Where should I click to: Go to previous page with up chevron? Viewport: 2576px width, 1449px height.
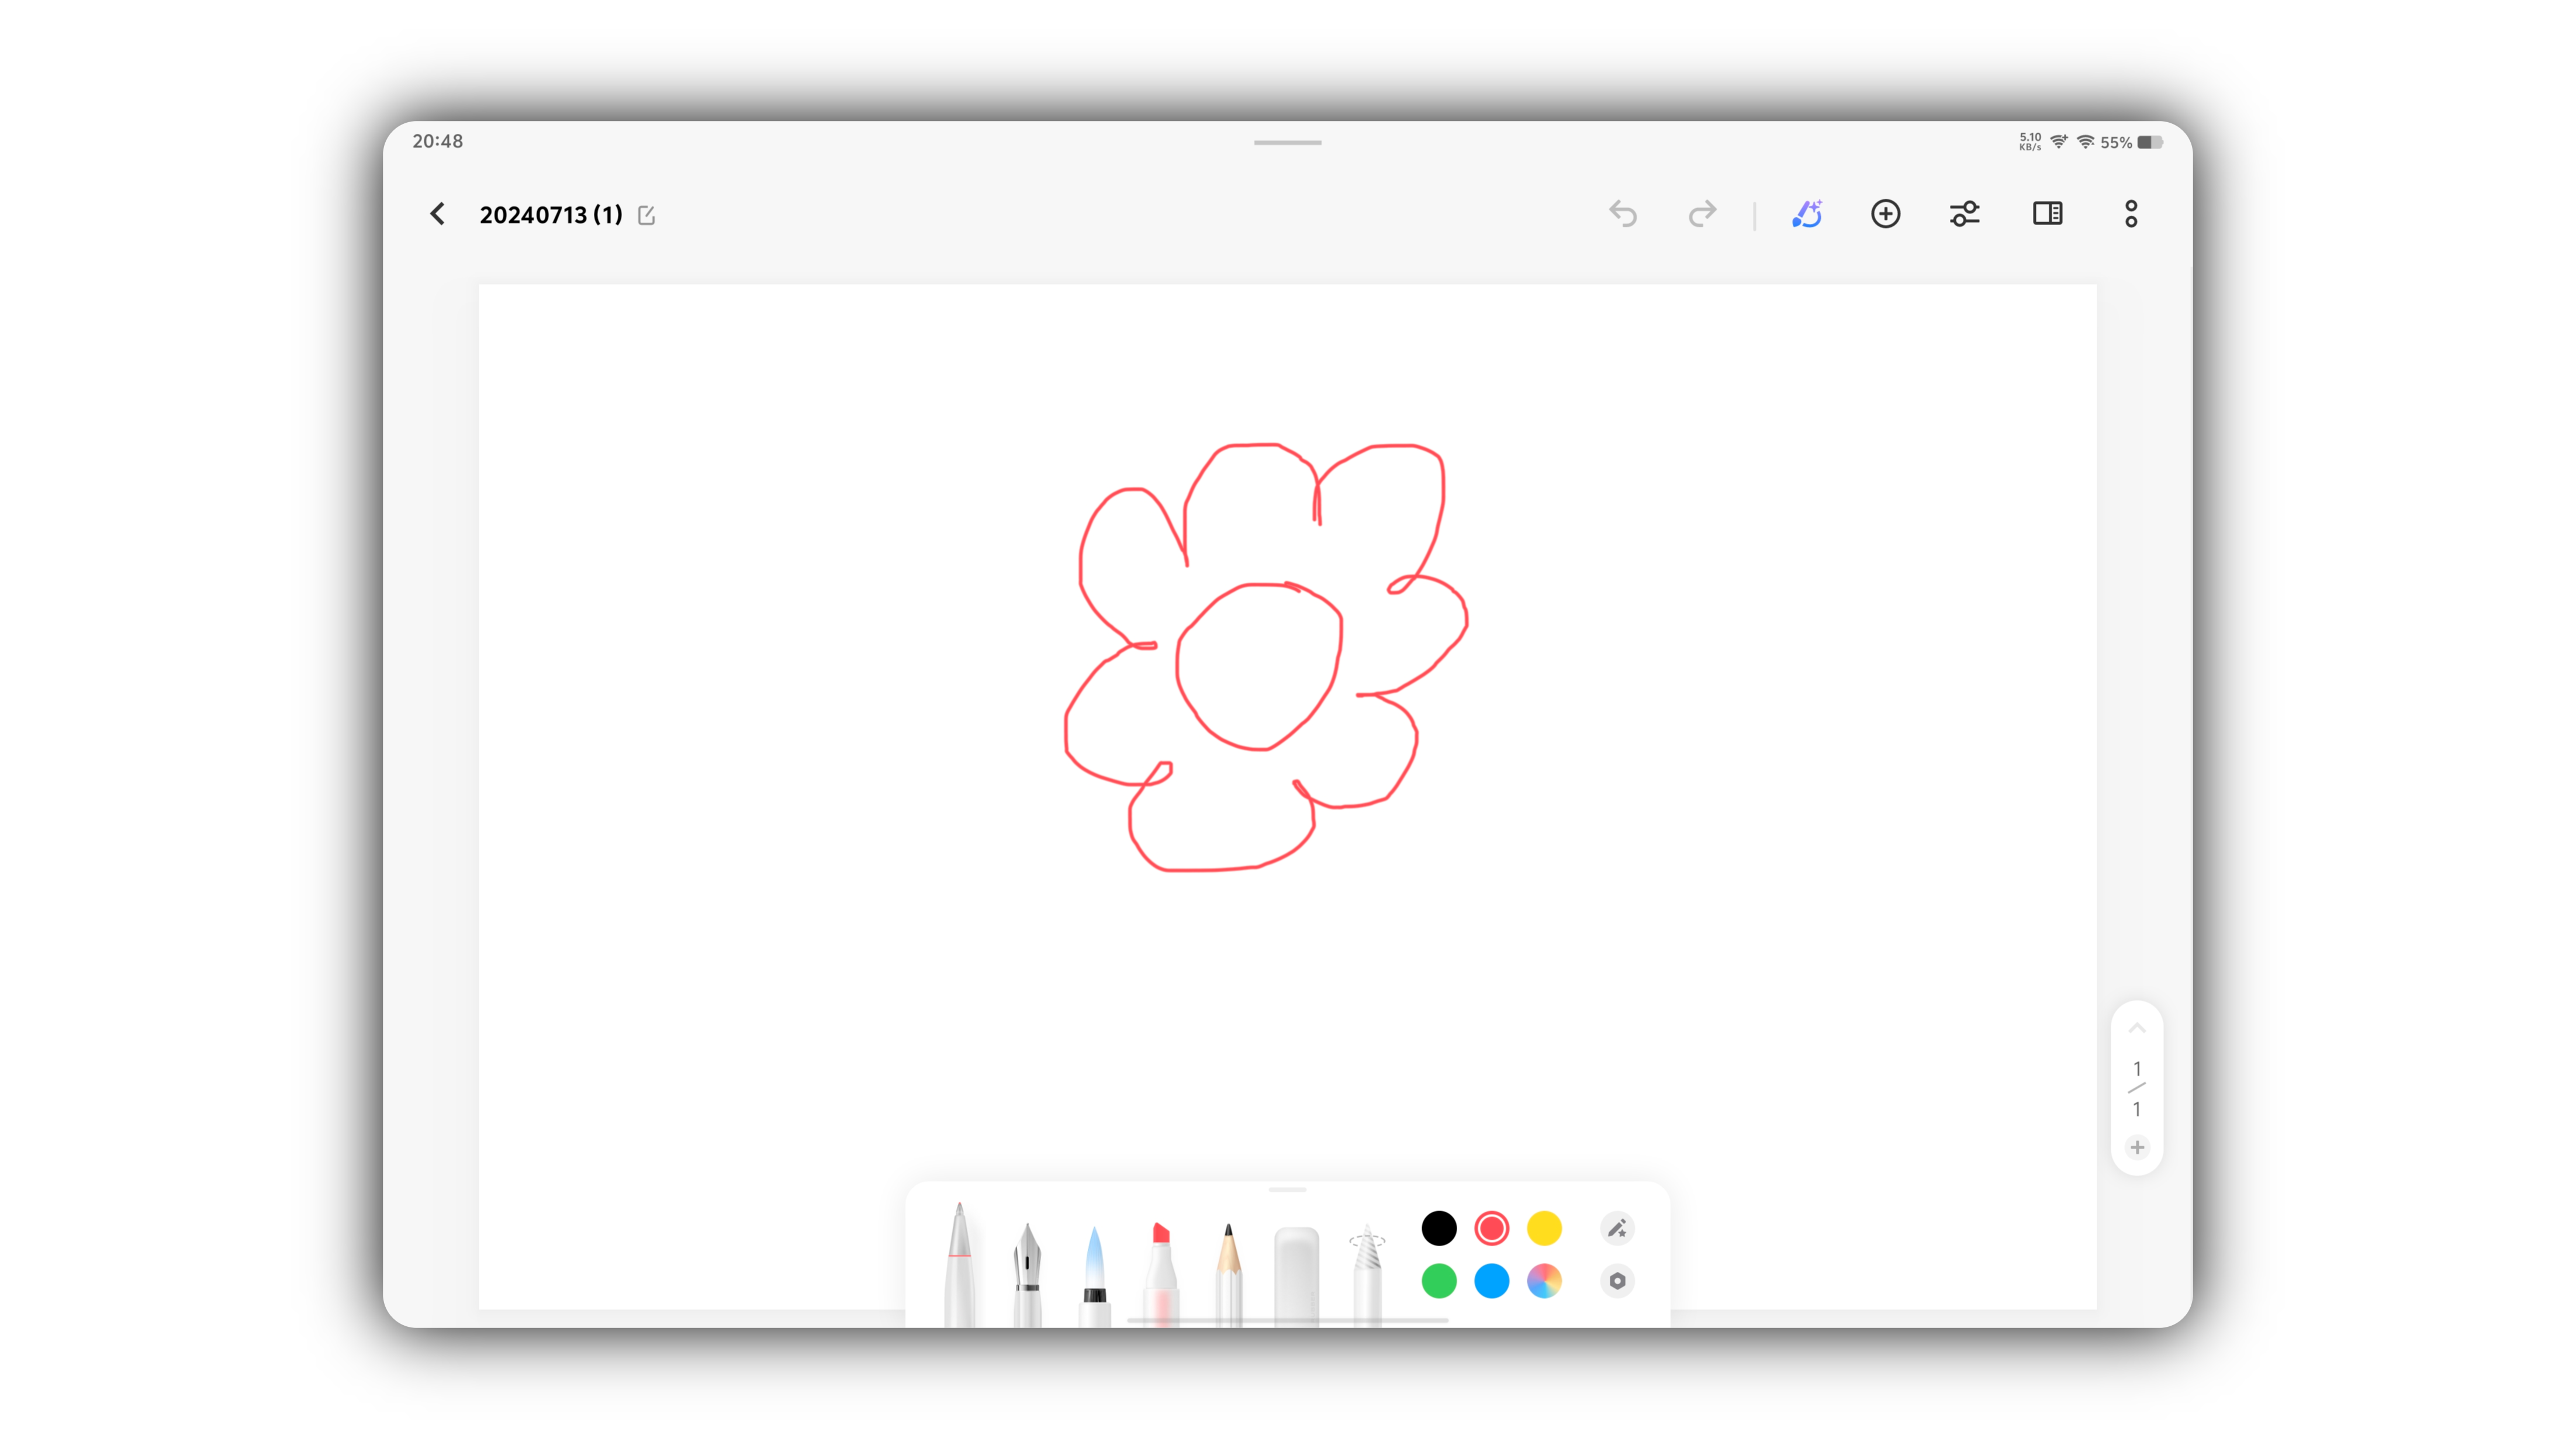point(2137,1028)
